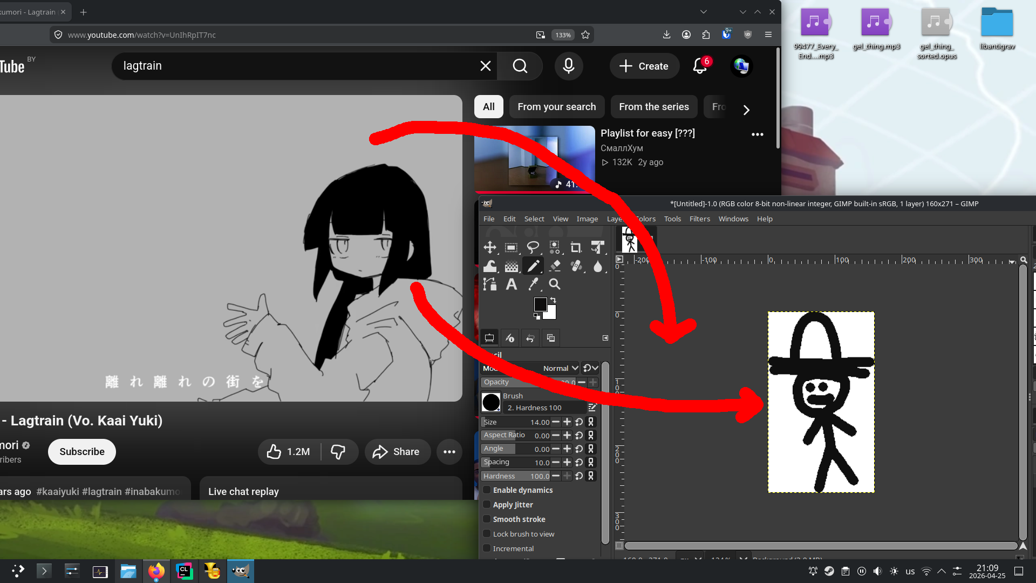Click the YouTube voice search microphone
Image resolution: width=1036 pixels, height=583 pixels.
[x=569, y=66]
